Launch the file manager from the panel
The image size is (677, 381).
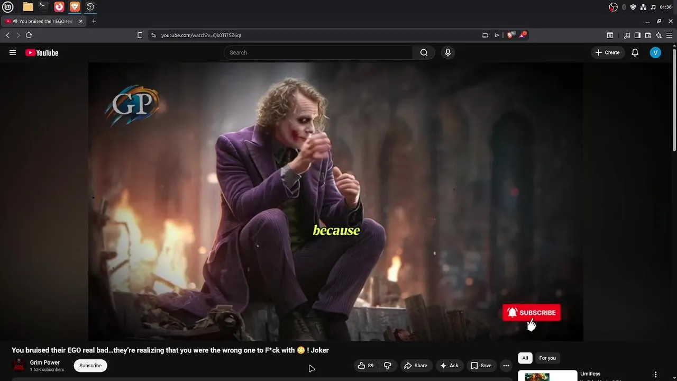[x=28, y=7]
